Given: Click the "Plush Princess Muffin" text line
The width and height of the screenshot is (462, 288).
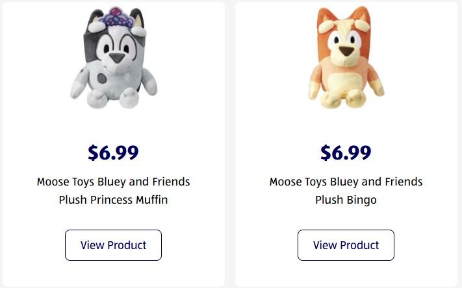Looking at the screenshot, I should pos(113,200).
